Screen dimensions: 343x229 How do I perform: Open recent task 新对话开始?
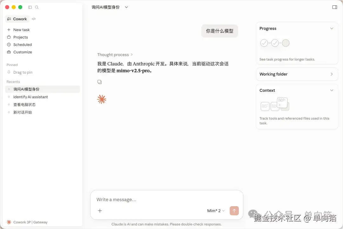point(43,112)
